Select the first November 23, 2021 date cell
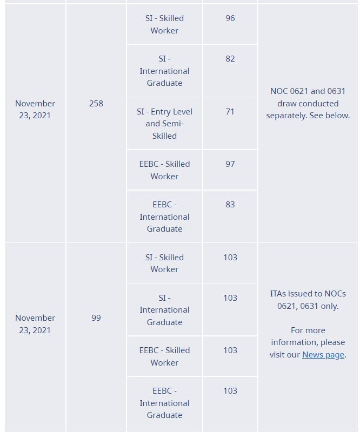 (x=35, y=123)
